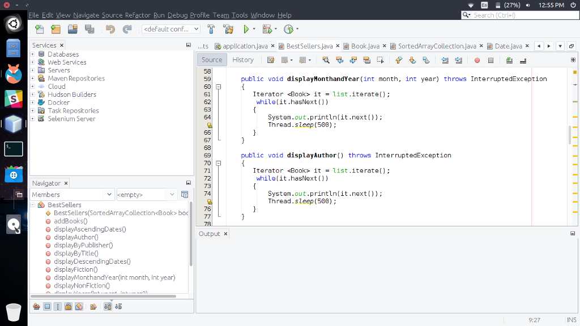Open the Members dropdown in Navigator
This screenshot has width=580, height=326.
coord(72,194)
